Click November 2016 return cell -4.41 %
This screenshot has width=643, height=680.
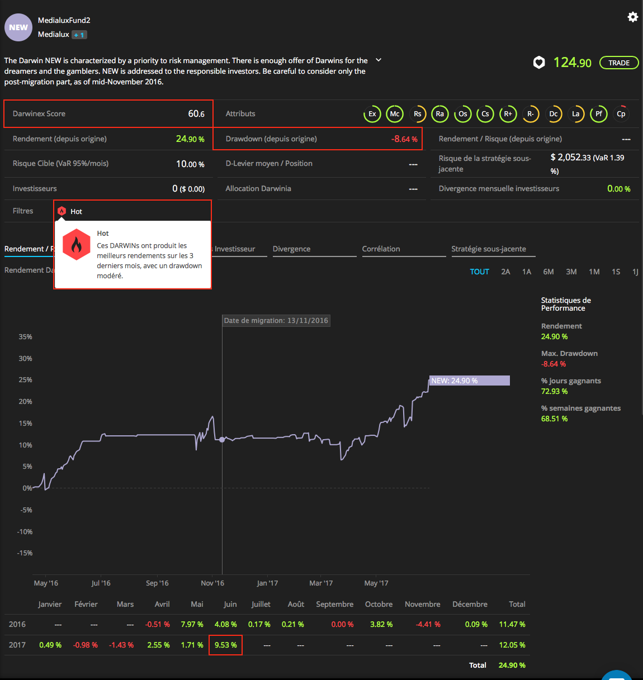click(428, 624)
